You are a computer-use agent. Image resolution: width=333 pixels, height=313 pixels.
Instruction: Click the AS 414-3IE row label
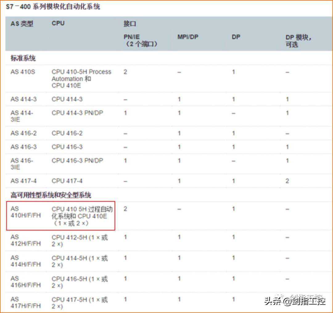[22, 116]
